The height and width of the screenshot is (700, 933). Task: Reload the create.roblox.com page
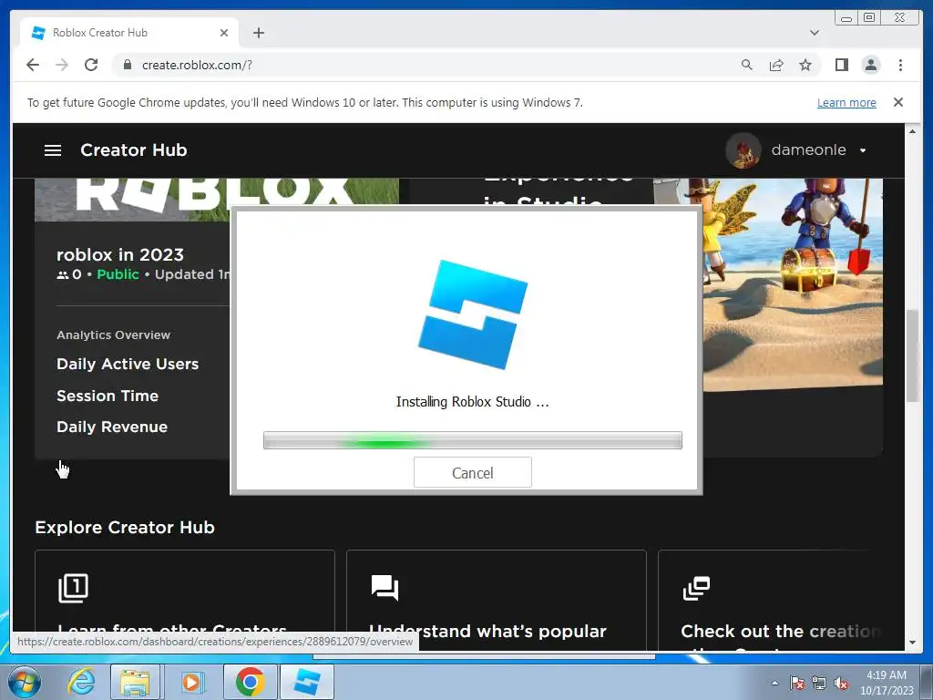(x=91, y=65)
